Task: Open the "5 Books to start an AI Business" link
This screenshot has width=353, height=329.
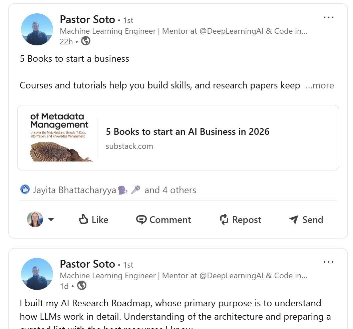Action: pos(188,131)
